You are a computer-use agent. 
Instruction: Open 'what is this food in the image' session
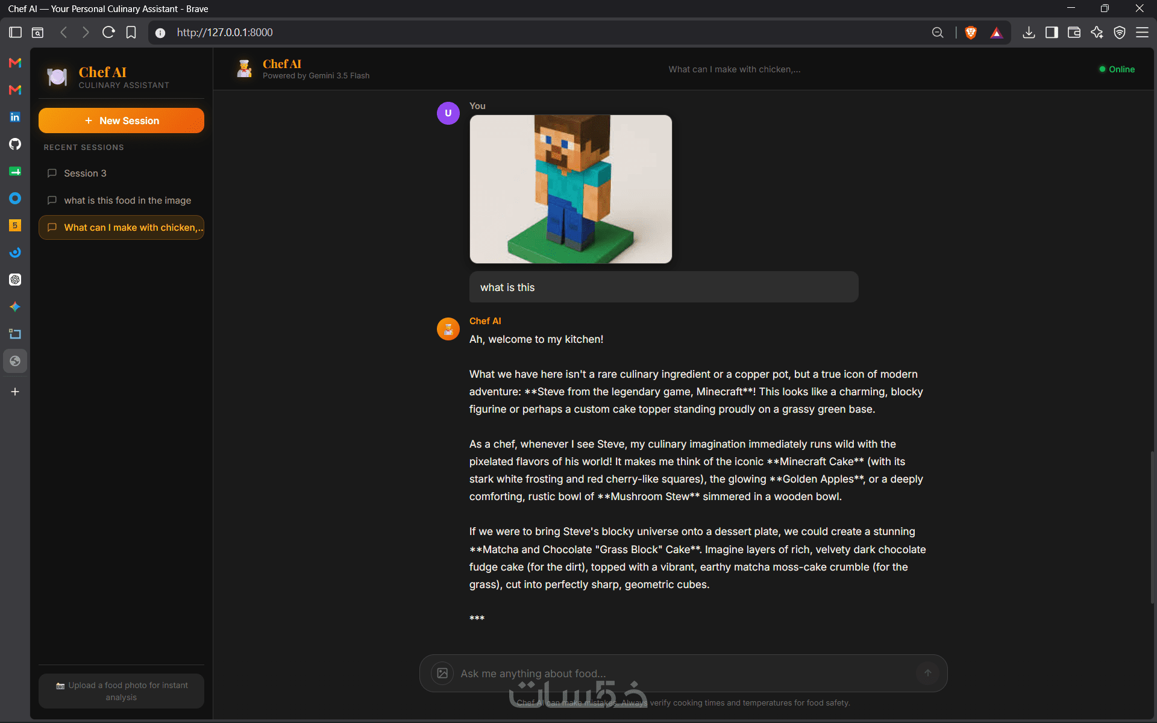[121, 201]
